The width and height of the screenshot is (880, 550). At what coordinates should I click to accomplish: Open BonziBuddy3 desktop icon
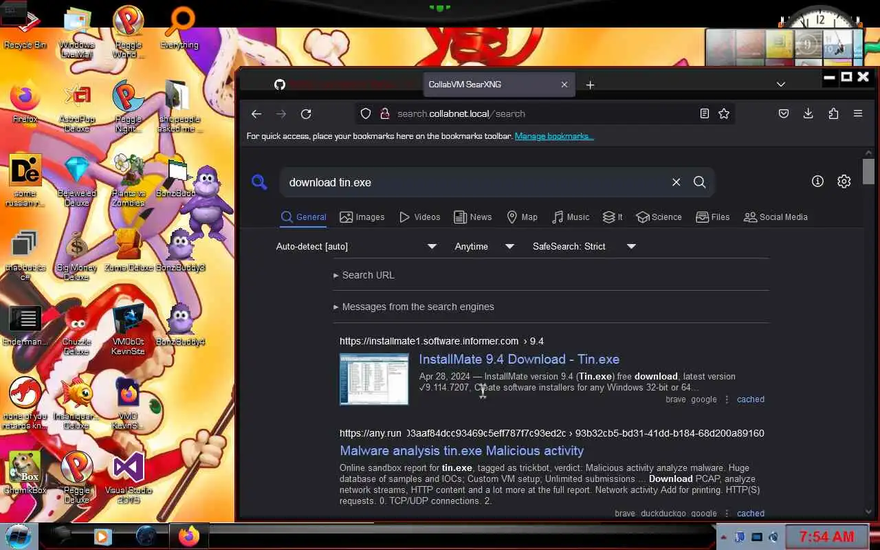[180, 252]
